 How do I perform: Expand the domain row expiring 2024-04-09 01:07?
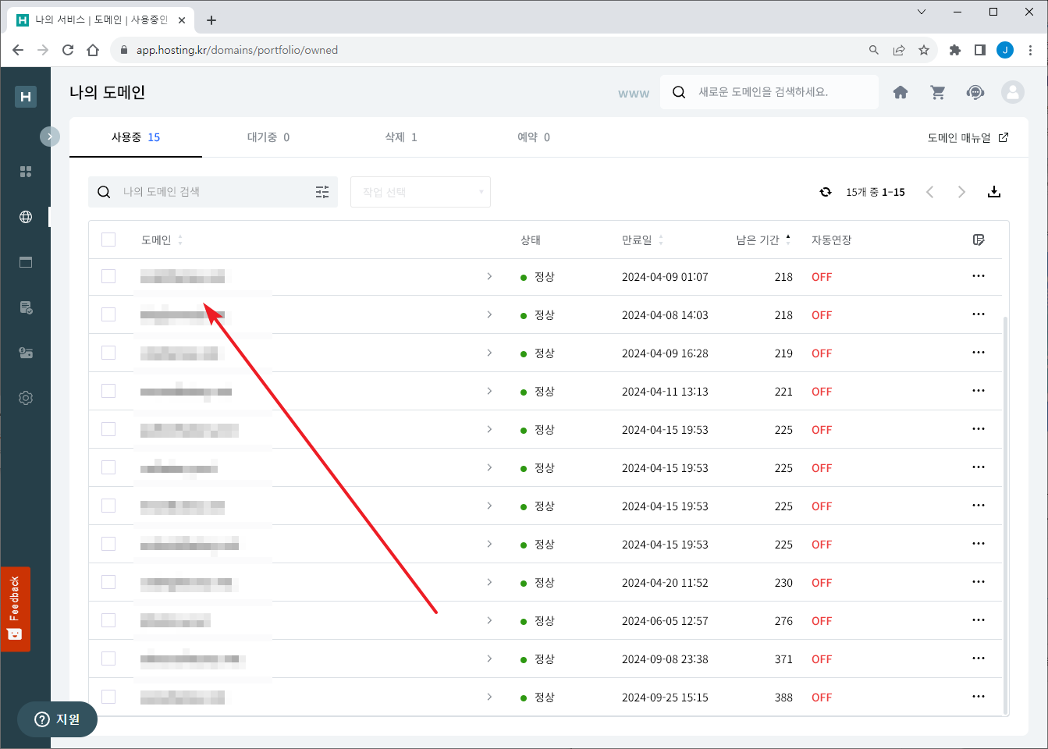click(x=489, y=276)
